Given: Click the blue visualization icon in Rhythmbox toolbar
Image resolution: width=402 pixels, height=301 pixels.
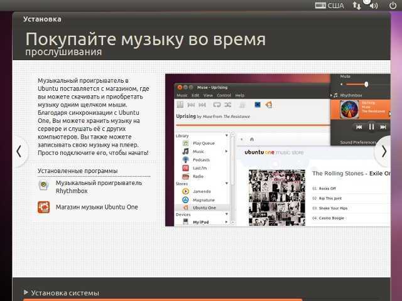Looking at the screenshot, I should (258, 105).
